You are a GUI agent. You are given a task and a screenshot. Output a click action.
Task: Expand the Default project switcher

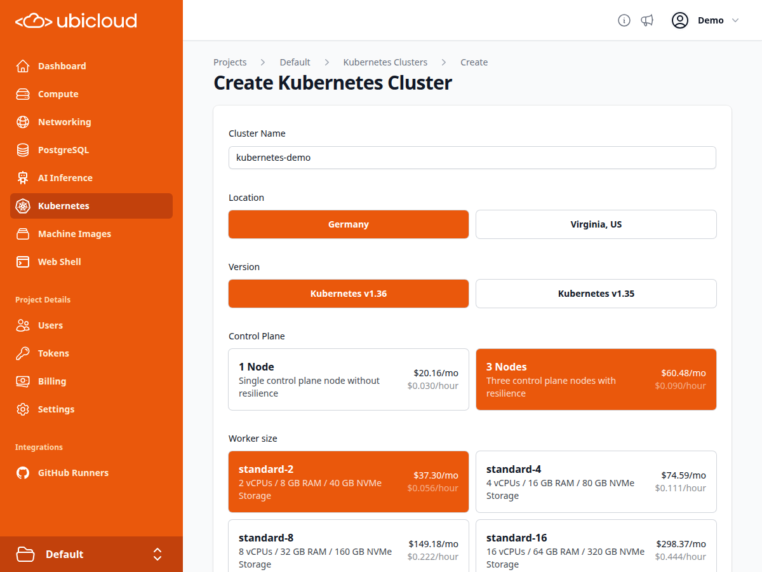tap(91, 554)
